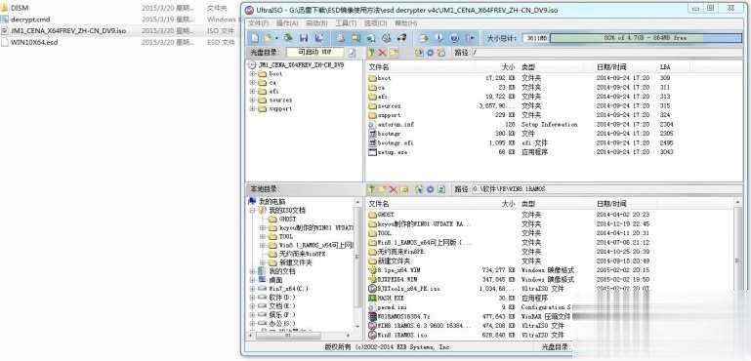
Task: Click the Burn CD/DVD image icon
Action: coord(401,38)
